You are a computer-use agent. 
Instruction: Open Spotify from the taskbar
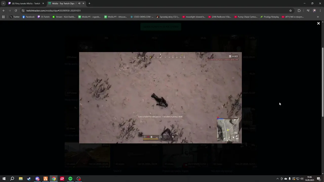tap(70, 179)
